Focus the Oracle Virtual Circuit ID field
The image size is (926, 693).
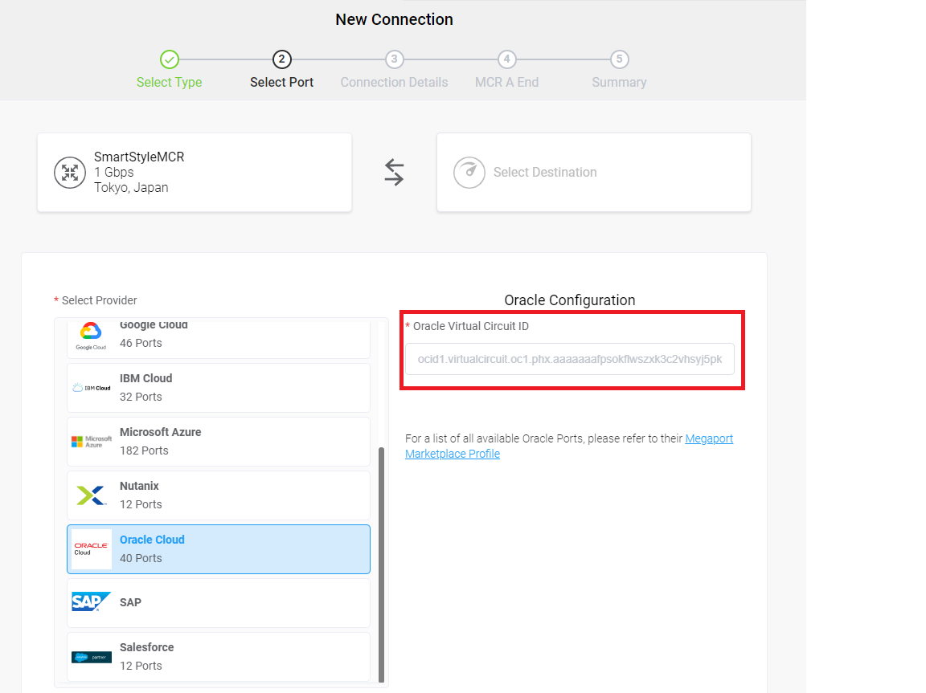[569, 359]
